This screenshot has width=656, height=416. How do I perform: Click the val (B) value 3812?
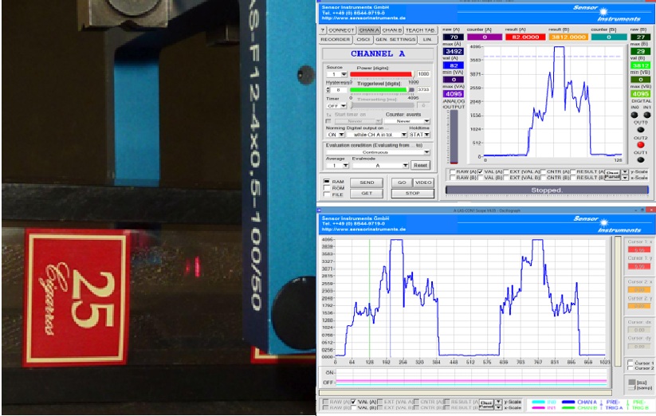pyautogui.click(x=641, y=65)
